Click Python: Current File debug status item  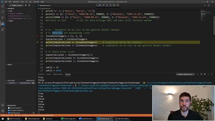click(x=38, y=116)
